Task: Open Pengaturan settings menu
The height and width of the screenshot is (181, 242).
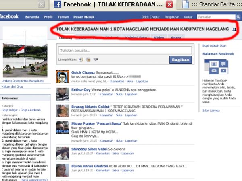Action: point(172,17)
